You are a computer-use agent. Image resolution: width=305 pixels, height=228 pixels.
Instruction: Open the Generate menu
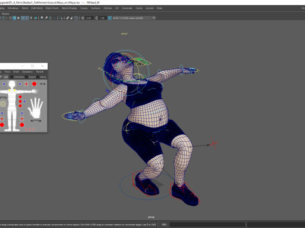(x=127, y=8)
